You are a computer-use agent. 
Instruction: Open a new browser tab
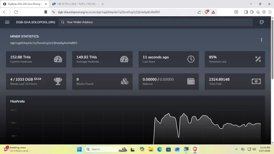pos(103,4)
